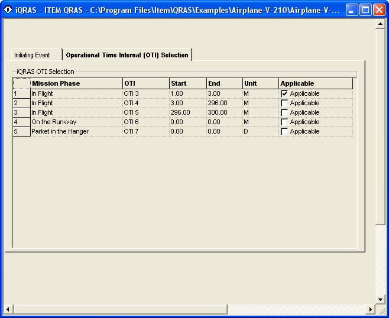
Task: Maximize the iQRAS window
Action: [x=365, y=10]
